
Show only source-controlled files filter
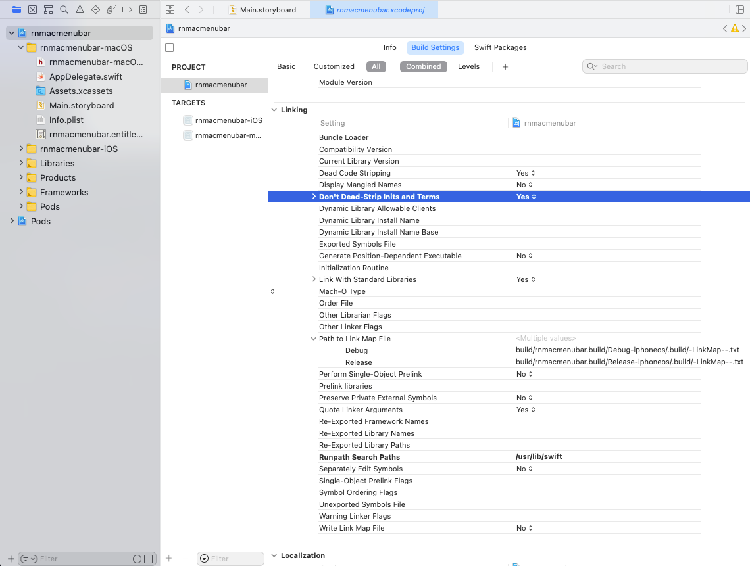(148, 559)
